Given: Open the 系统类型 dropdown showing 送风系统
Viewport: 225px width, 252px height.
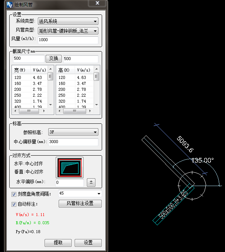Looking at the screenshot, I should point(68,21).
